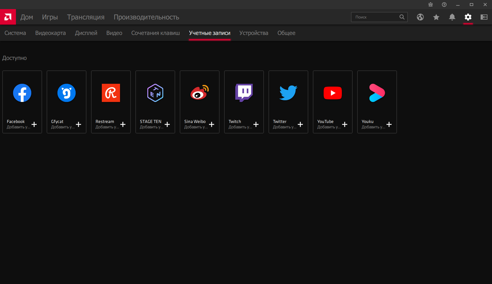Click the AMD logo icon
Image resolution: width=492 pixels, height=284 pixels.
click(8, 17)
